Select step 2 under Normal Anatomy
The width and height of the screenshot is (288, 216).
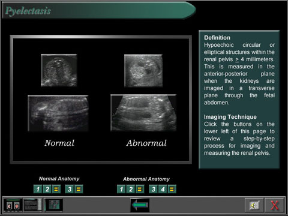pyautogui.click(x=47, y=189)
